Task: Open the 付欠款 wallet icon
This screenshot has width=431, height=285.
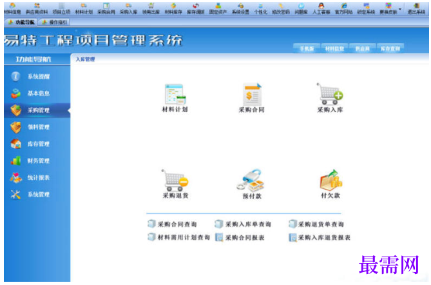Action: click(x=330, y=184)
